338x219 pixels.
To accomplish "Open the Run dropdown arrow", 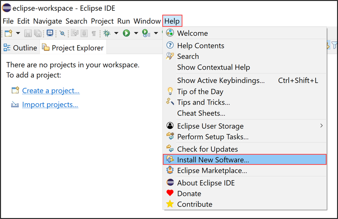I will click(136, 33).
